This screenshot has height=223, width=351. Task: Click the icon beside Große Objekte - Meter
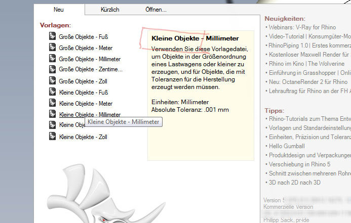(x=52, y=47)
